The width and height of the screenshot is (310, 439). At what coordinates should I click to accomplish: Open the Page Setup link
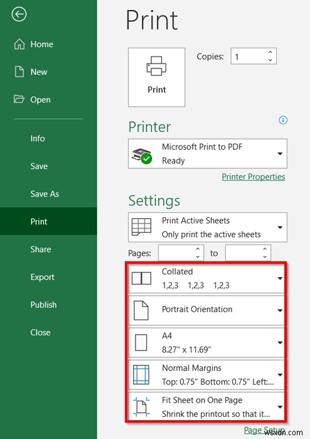264,430
